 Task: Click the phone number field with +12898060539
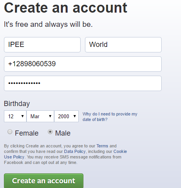83,64
